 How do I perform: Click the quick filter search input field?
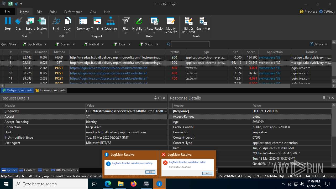tap(190, 44)
